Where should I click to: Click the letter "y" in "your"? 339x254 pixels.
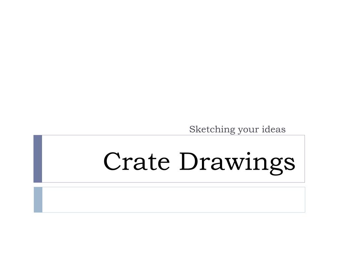coord(240,131)
